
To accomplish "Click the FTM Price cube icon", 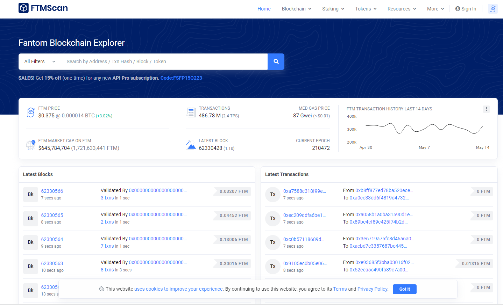I will click(x=30, y=112).
